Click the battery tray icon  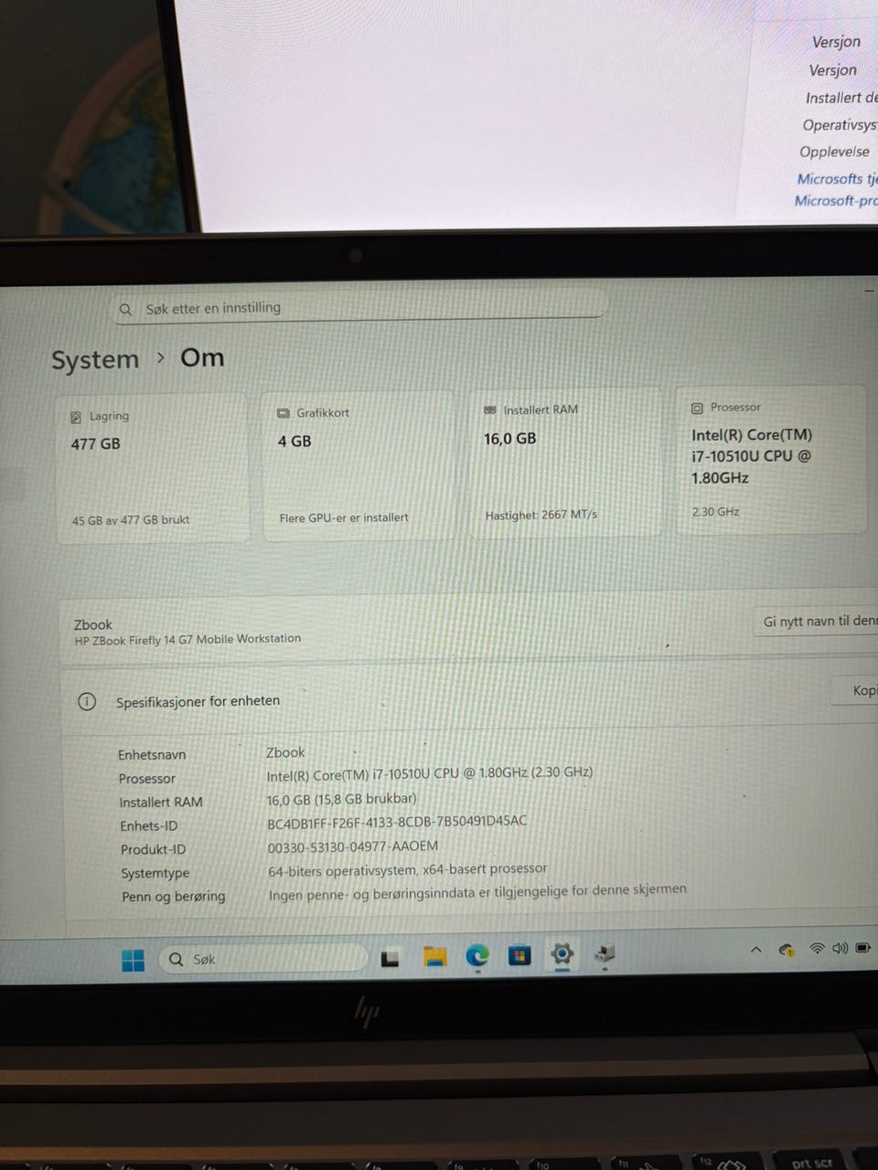(x=862, y=948)
